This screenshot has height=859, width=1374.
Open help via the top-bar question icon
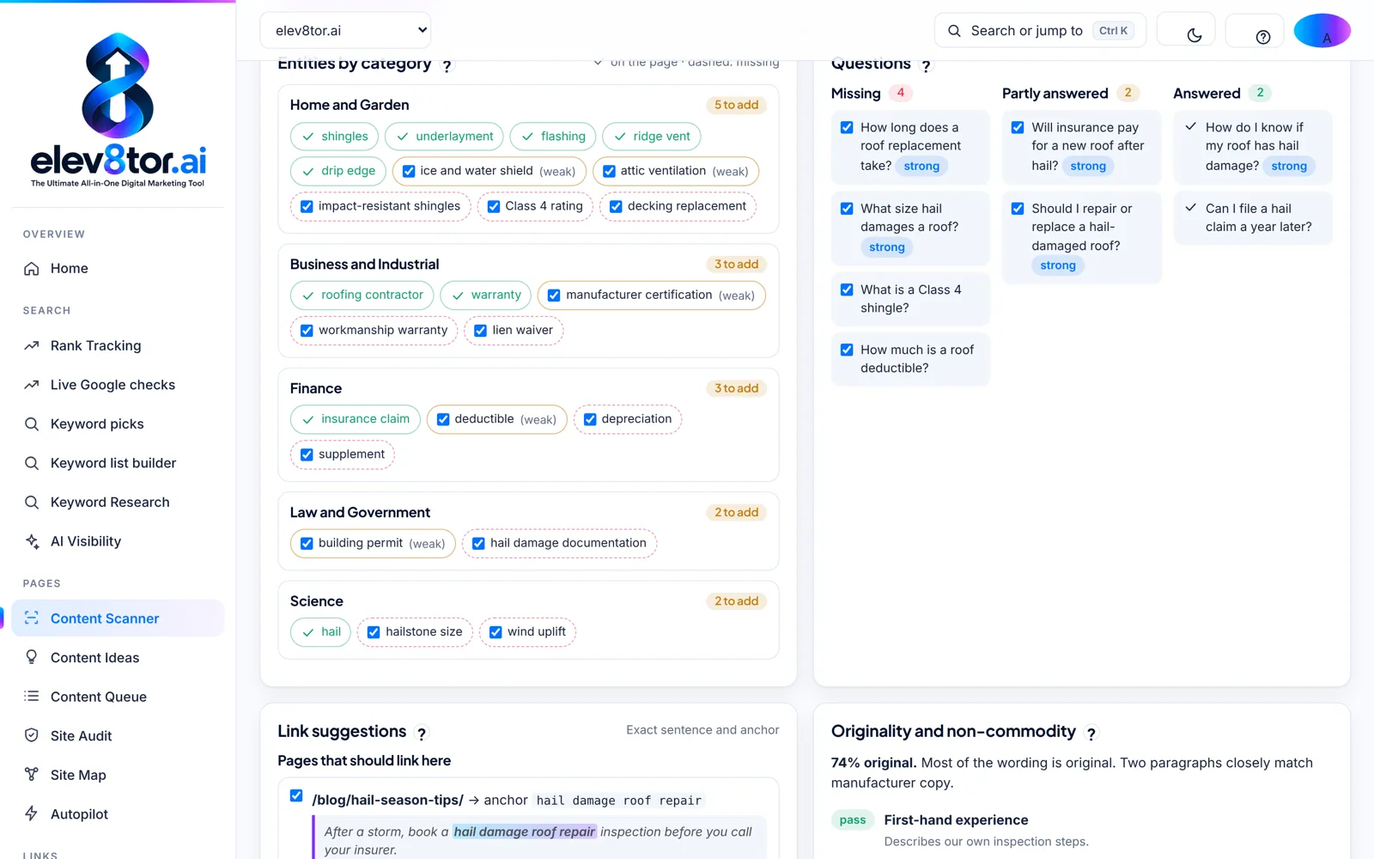click(1262, 37)
